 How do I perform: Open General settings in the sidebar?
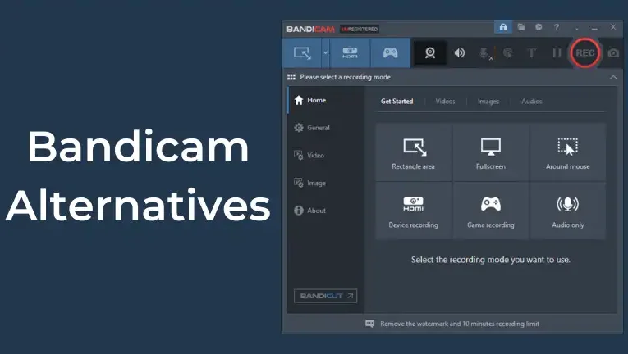(x=318, y=128)
